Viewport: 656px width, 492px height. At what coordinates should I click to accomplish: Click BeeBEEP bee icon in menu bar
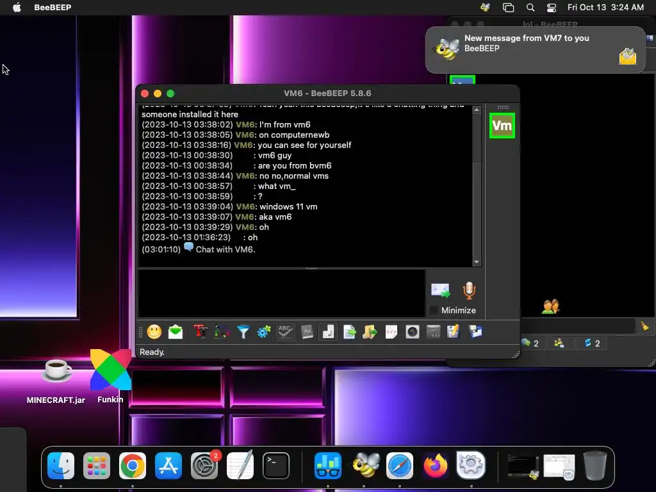(x=485, y=7)
